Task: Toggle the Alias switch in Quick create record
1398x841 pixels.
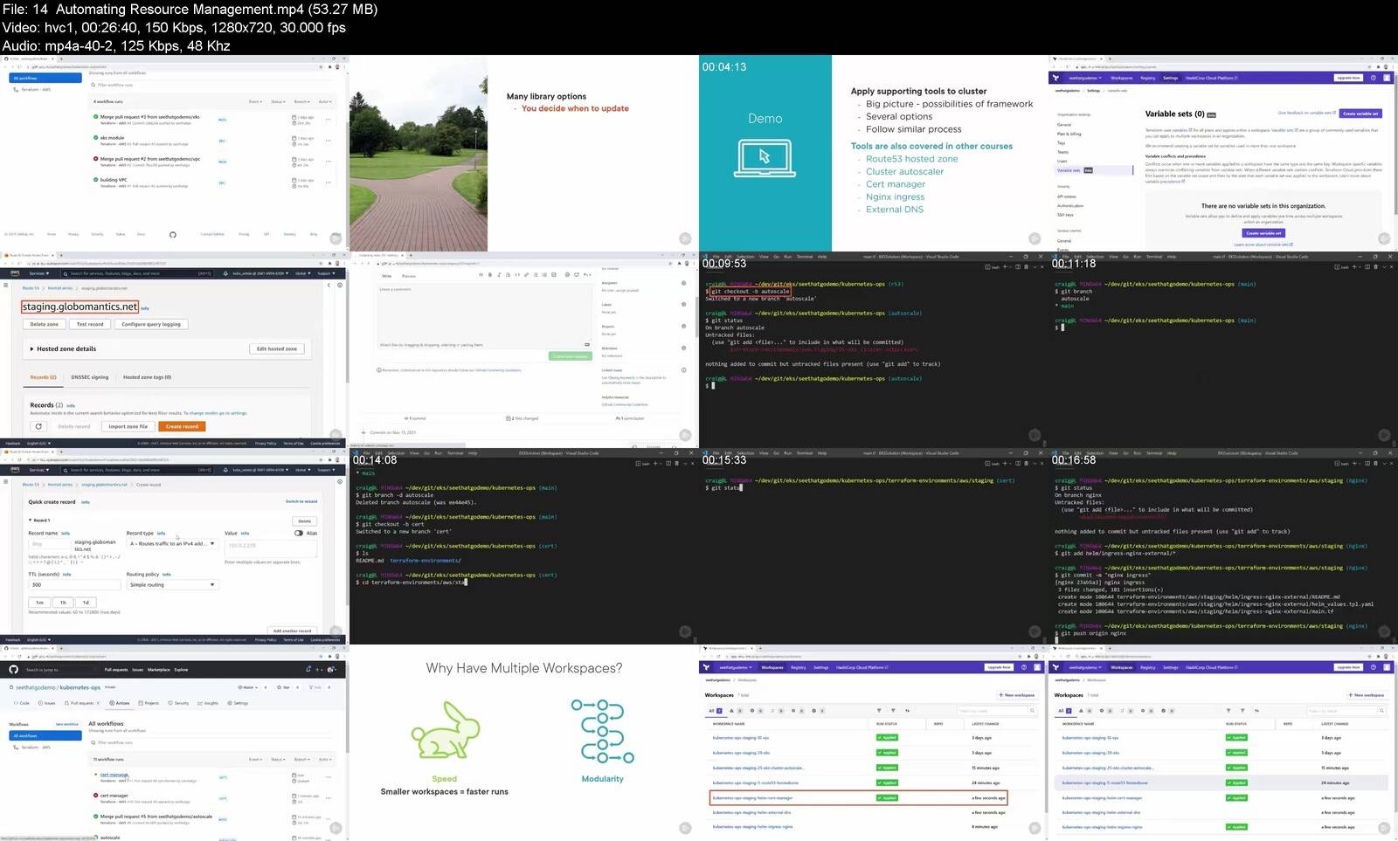Action: point(299,533)
